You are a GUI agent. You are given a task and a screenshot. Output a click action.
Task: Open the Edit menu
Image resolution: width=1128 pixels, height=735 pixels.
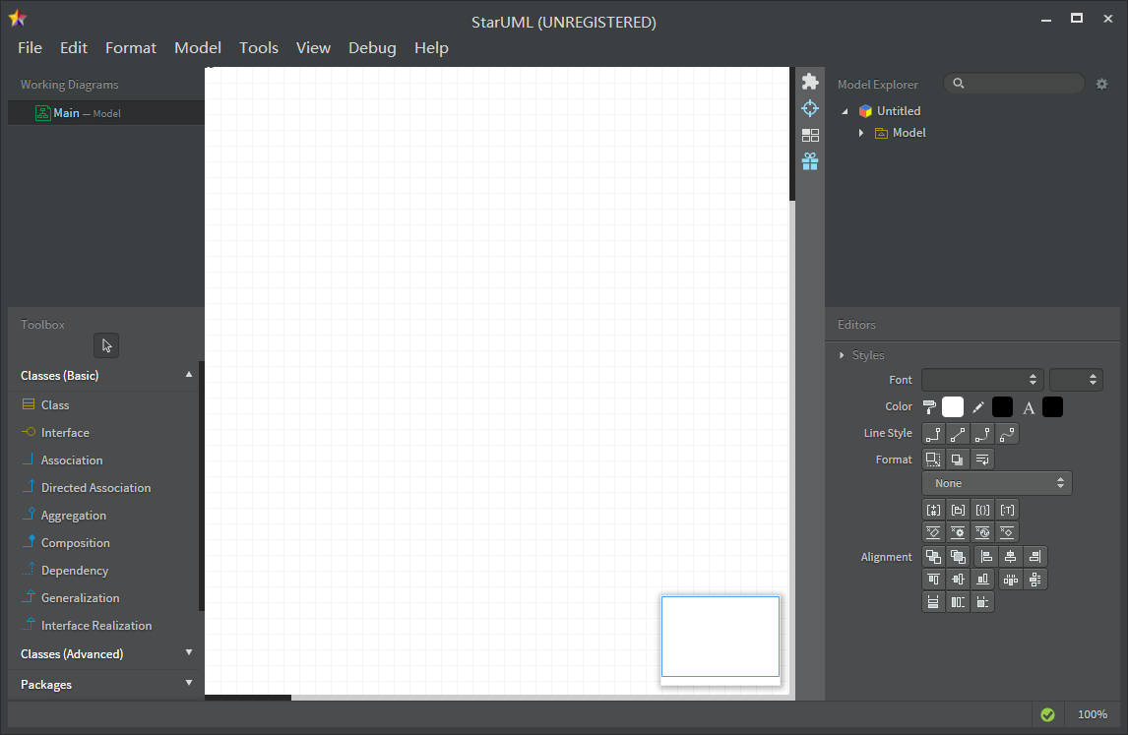tap(74, 47)
